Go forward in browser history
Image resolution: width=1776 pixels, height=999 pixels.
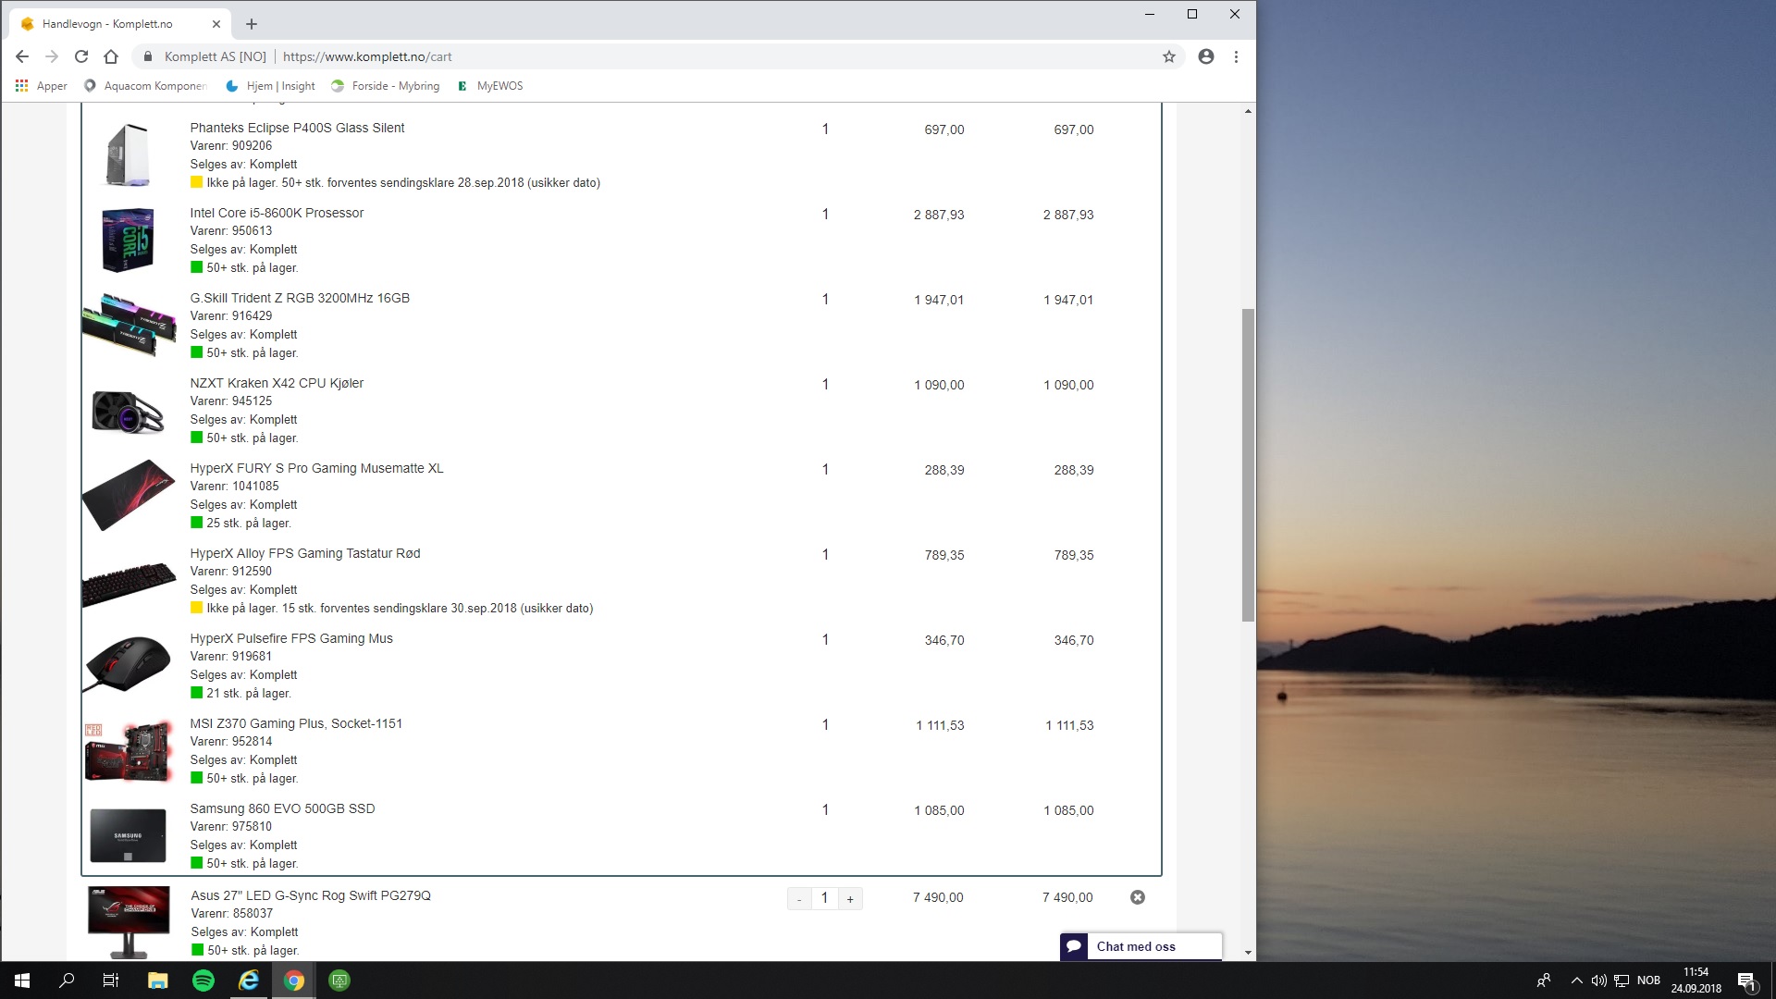52,56
